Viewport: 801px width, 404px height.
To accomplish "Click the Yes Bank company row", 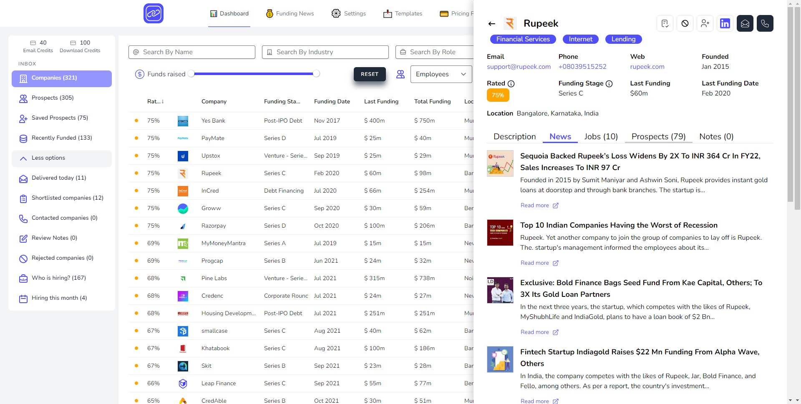I will (x=301, y=121).
